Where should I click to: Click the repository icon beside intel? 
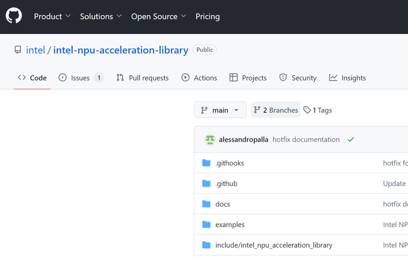(18, 50)
